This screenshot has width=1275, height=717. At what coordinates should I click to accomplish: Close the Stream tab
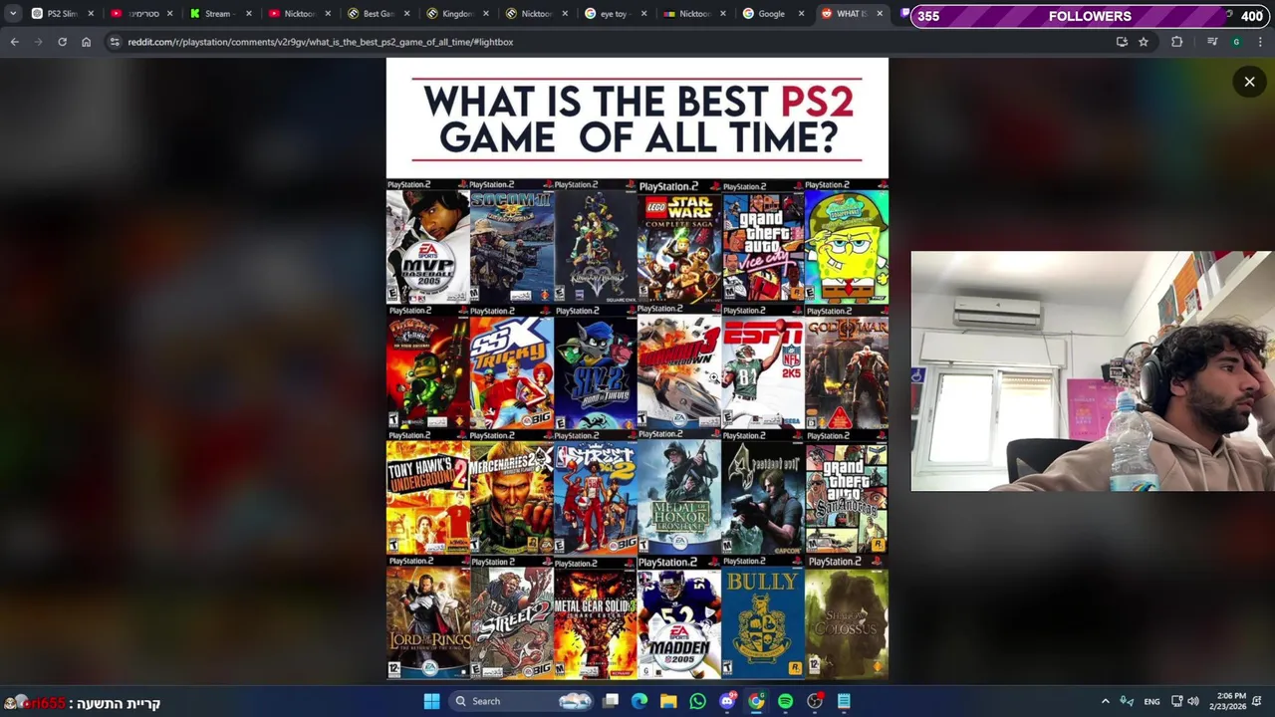(x=249, y=14)
